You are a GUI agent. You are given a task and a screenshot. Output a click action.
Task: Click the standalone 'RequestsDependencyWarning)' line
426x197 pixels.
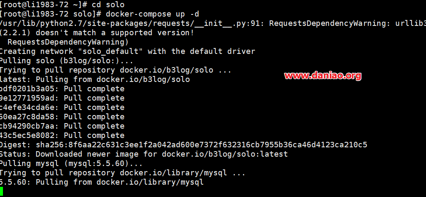point(68,42)
